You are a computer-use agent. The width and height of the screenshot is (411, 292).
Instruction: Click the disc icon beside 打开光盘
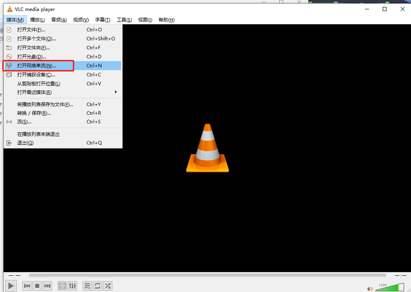pos(9,57)
